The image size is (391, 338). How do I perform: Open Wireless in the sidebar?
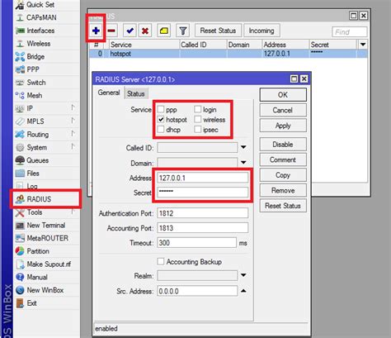39,44
